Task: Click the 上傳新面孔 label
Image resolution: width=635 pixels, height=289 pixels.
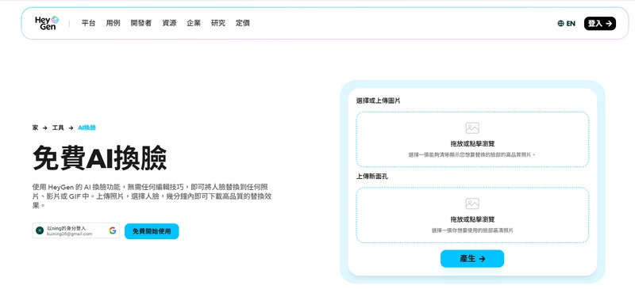Action: tap(372, 177)
